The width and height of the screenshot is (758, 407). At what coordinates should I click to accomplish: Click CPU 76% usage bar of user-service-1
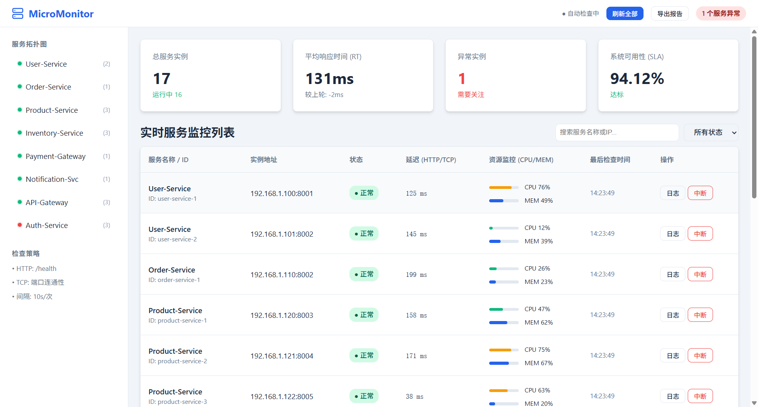503,187
